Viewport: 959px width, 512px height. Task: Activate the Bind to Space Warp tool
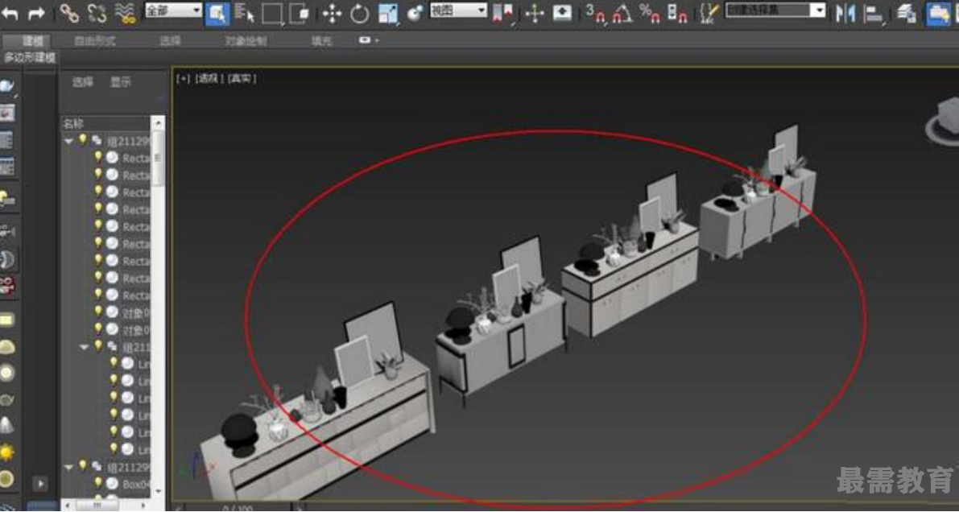(x=126, y=13)
